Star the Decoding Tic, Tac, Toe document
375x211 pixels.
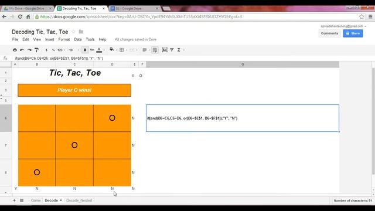[x=74, y=32]
